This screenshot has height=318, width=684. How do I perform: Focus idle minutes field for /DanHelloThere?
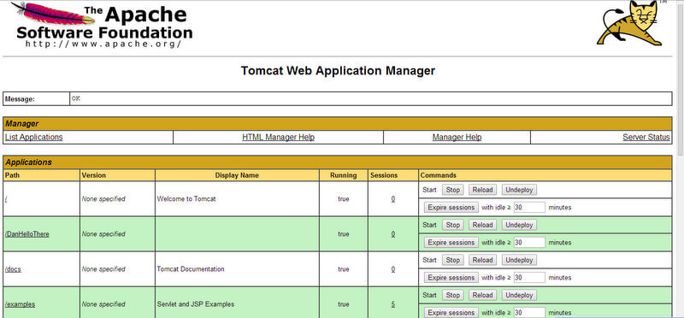[x=529, y=243]
